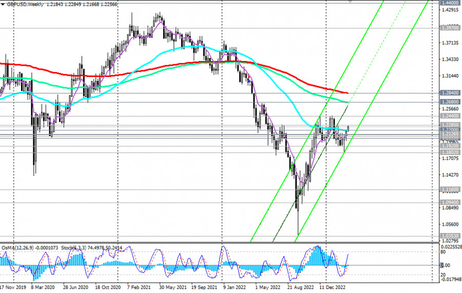Click the black triangle beside GBPUSD title
This screenshot has height=293, width=462.
[x=3, y=3]
